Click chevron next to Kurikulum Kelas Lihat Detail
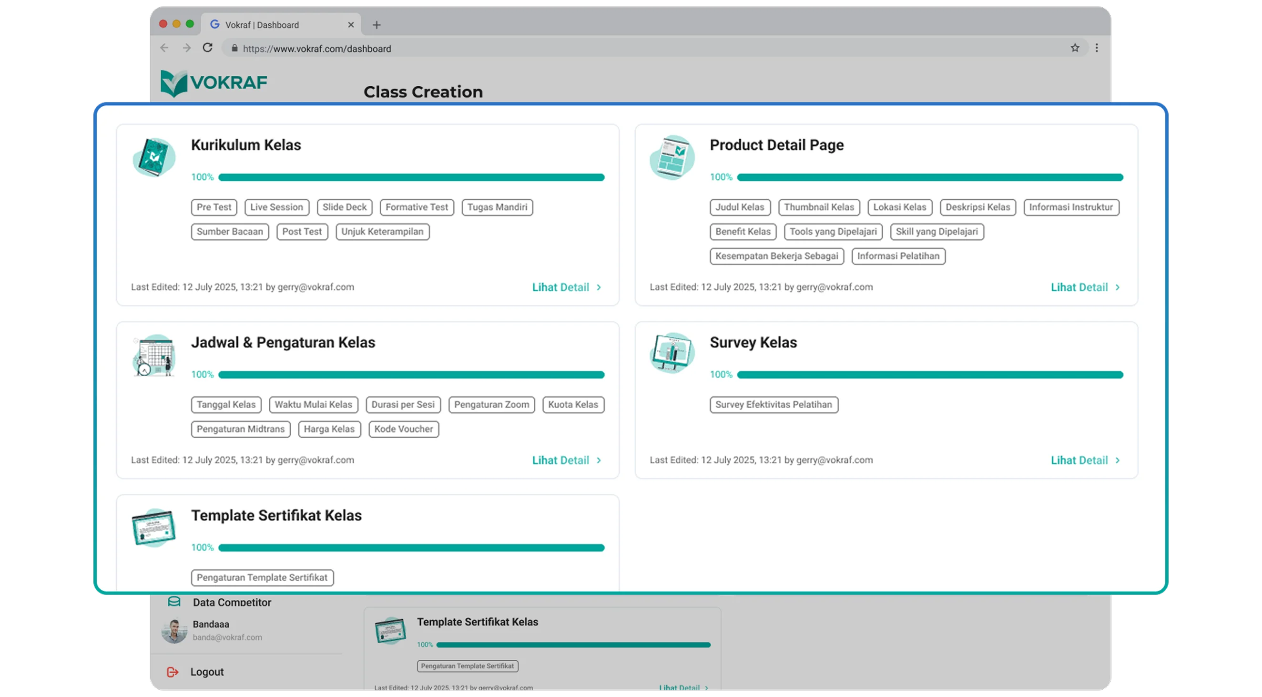Viewport: 1262px width, 697px height. tap(599, 288)
